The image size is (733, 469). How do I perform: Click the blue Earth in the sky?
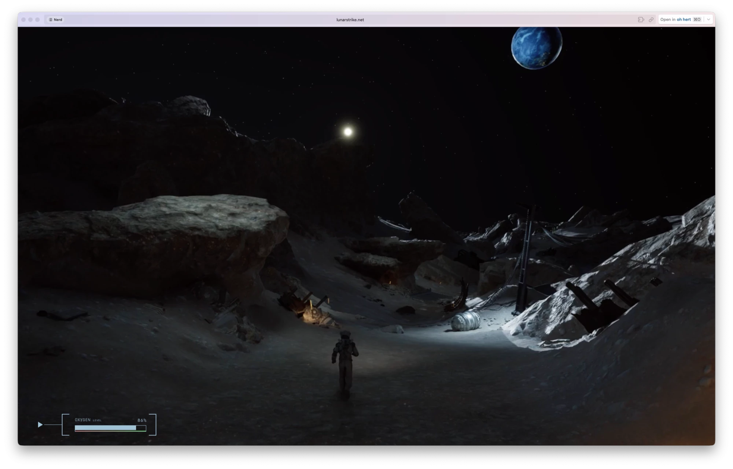[x=536, y=47]
